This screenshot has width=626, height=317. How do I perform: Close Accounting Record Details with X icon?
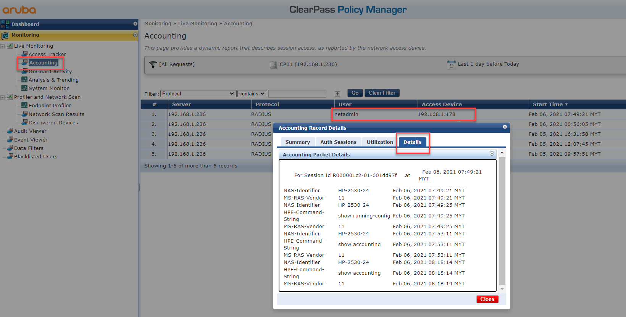(x=505, y=127)
